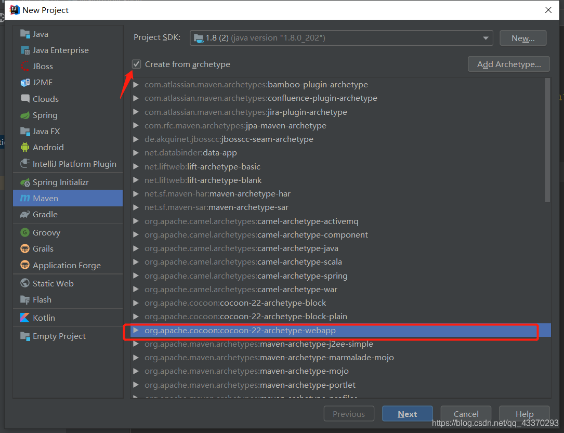
Task: Select maven-archetype-portlet row
Action: coord(340,385)
